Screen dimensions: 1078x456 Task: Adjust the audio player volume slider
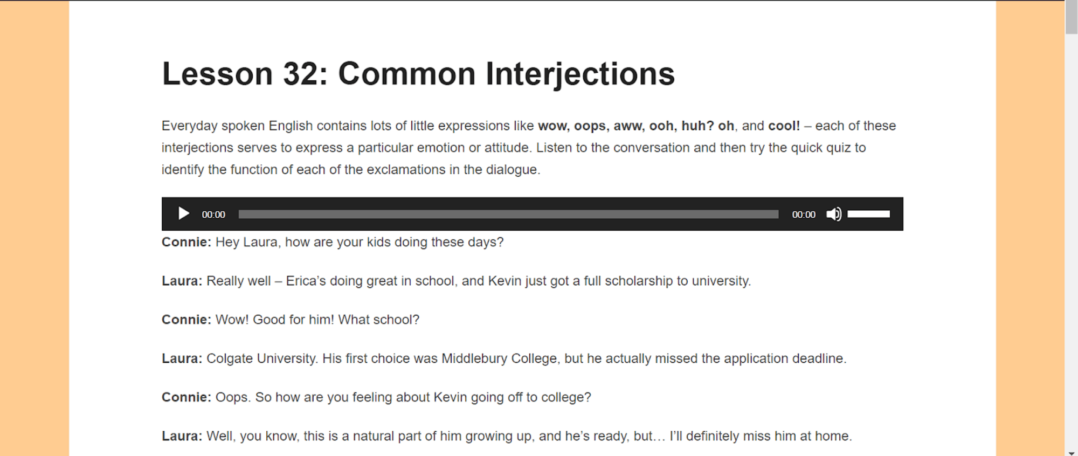click(868, 214)
